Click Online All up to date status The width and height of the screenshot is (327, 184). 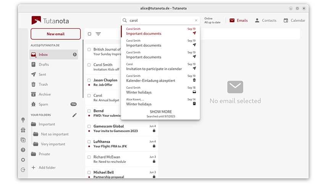tap(212, 21)
